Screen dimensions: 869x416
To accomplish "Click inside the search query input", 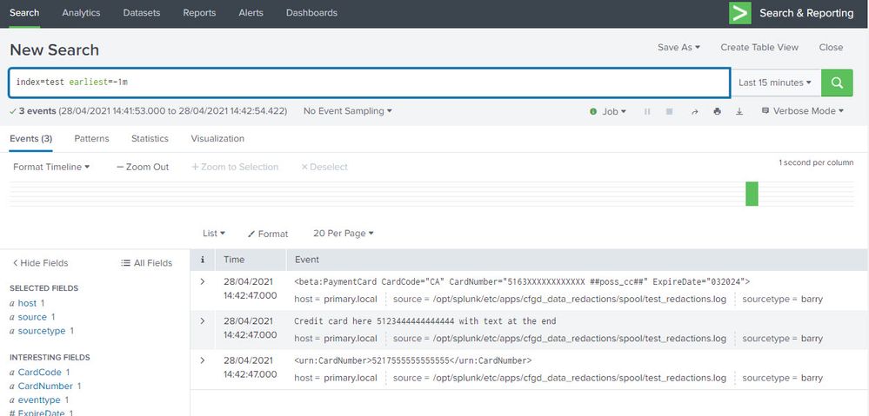I will [369, 83].
